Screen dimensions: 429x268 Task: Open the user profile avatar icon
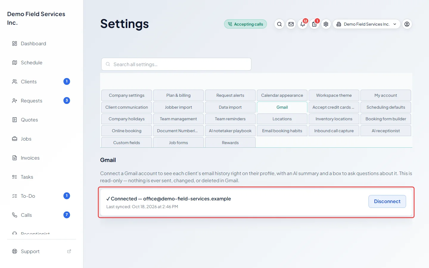[407, 24]
